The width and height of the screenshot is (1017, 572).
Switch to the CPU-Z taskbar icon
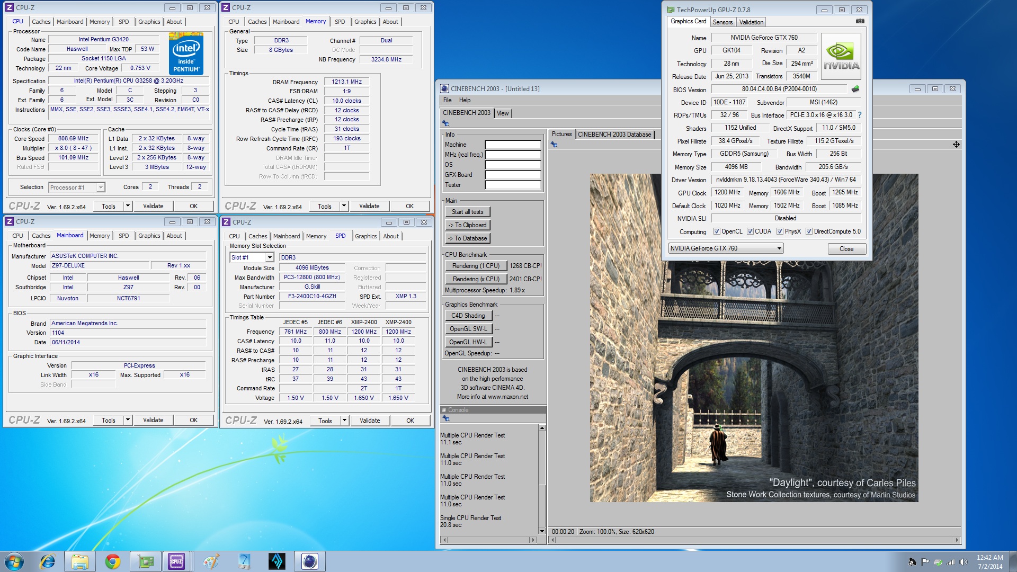click(x=176, y=561)
